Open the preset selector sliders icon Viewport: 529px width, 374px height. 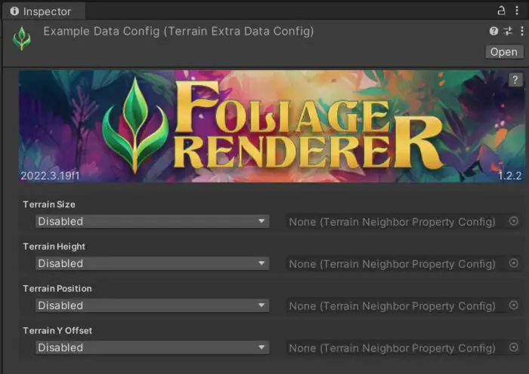click(x=508, y=31)
